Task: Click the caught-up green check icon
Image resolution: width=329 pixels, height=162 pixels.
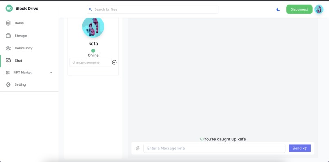Action: [x=202, y=139]
